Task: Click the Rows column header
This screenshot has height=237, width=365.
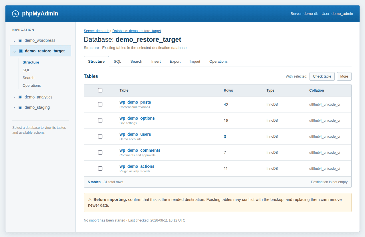Action: click(x=228, y=90)
